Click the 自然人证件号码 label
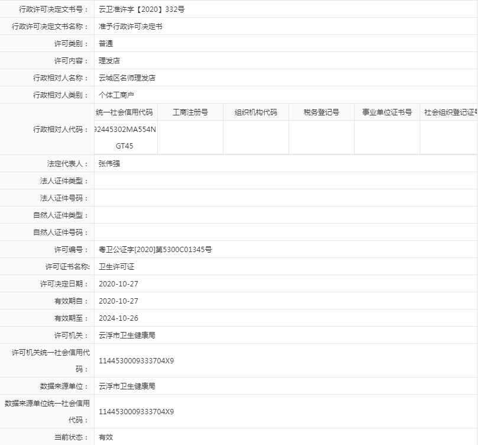Viewport: 480px width, 445px height. click(x=61, y=233)
